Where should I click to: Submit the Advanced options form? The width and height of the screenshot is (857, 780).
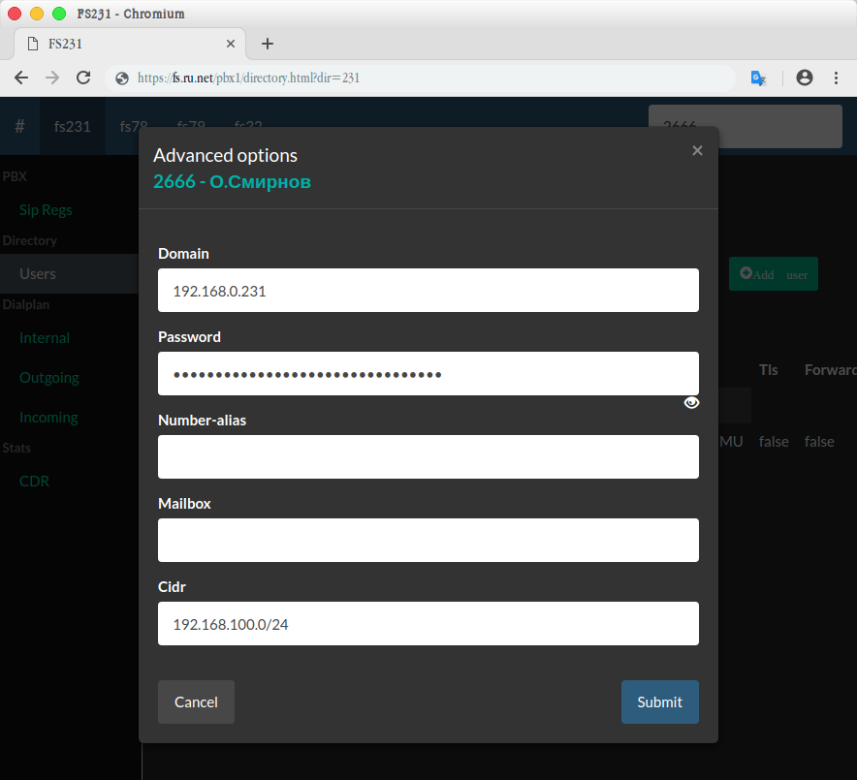[659, 702]
